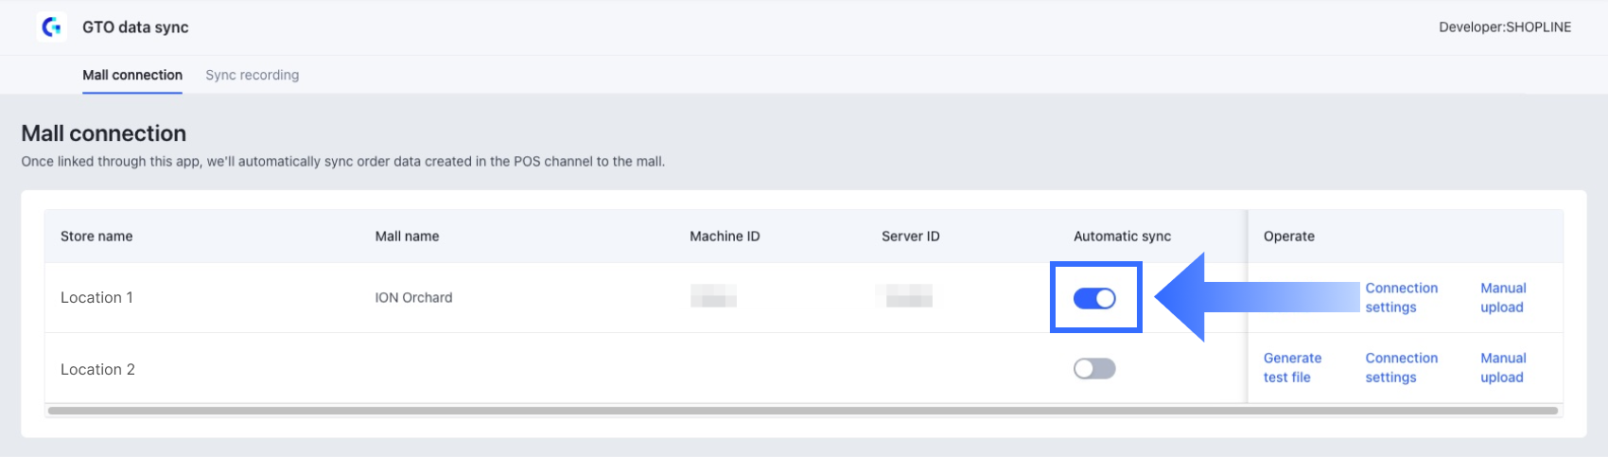
Task: Select the Location 1 store name cell
Action: [x=96, y=298]
